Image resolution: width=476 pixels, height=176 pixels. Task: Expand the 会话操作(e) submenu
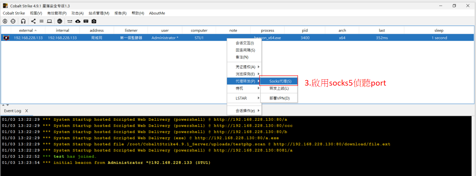click(x=244, y=111)
